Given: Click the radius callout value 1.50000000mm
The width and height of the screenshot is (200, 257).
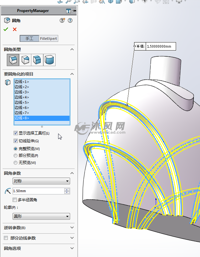Looking at the screenshot, I should [x=161, y=46].
